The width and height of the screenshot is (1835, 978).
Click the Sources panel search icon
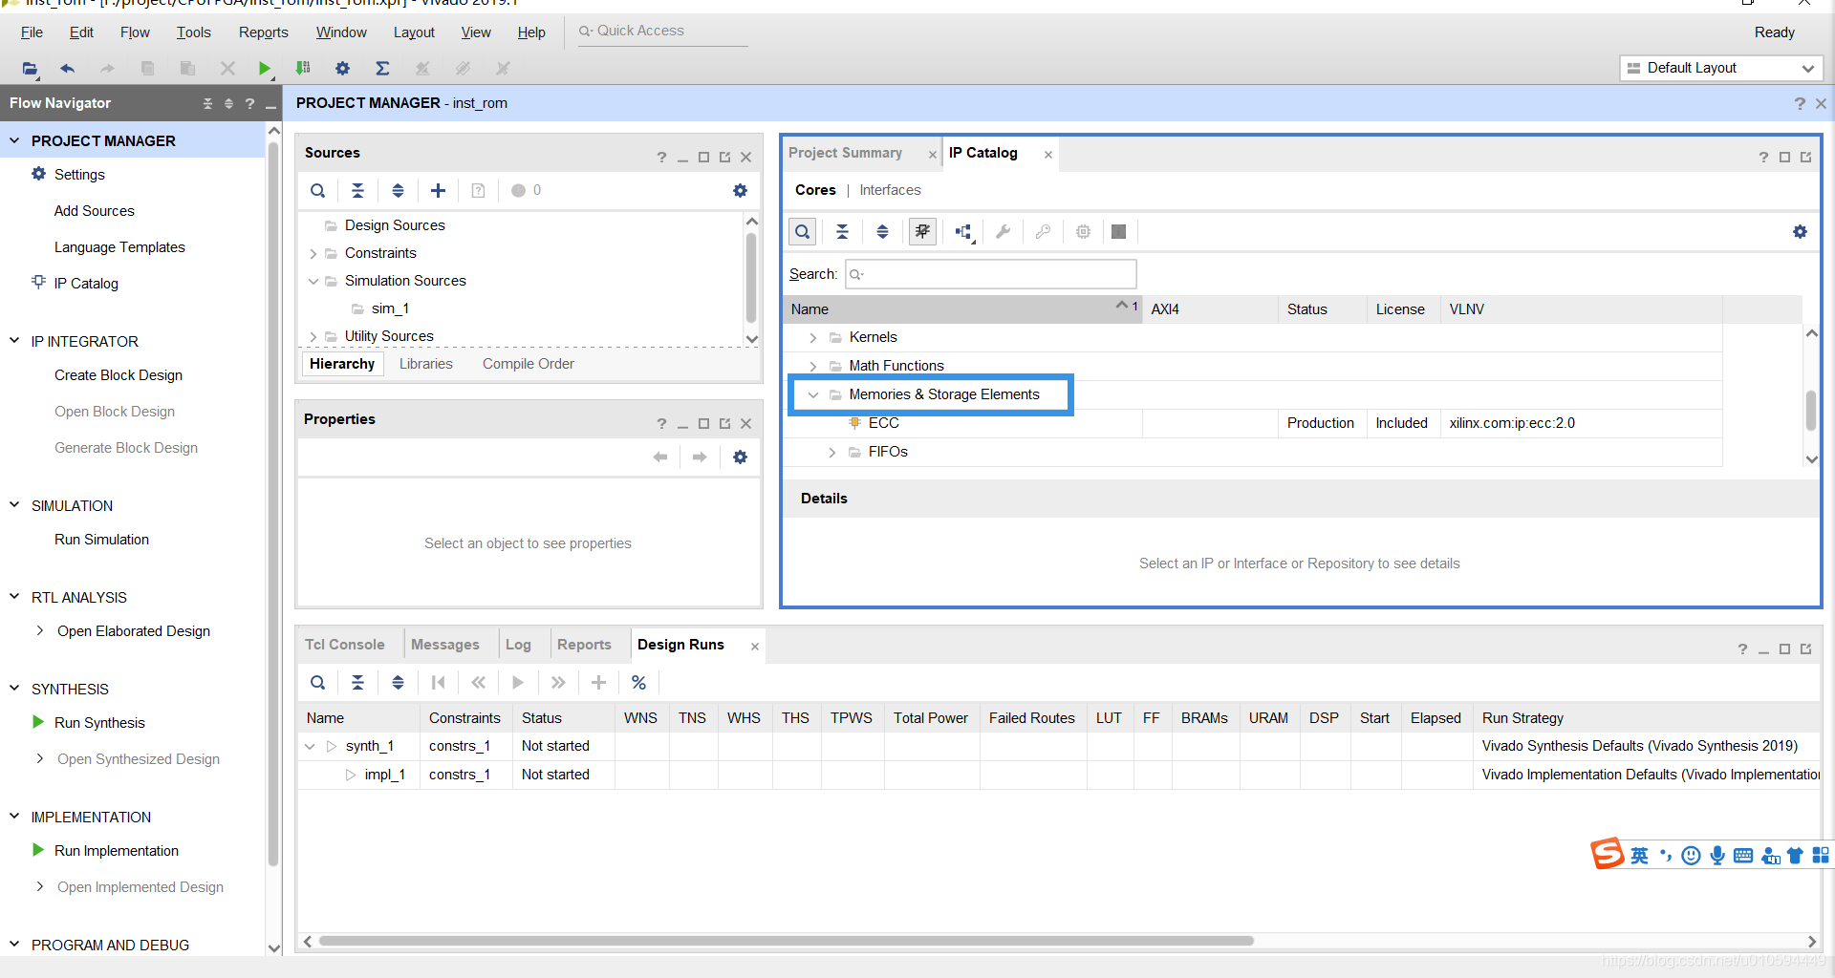[x=318, y=190]
